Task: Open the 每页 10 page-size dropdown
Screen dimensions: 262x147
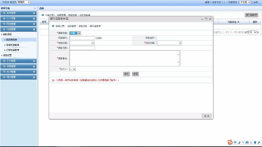Action: [253, 32]
